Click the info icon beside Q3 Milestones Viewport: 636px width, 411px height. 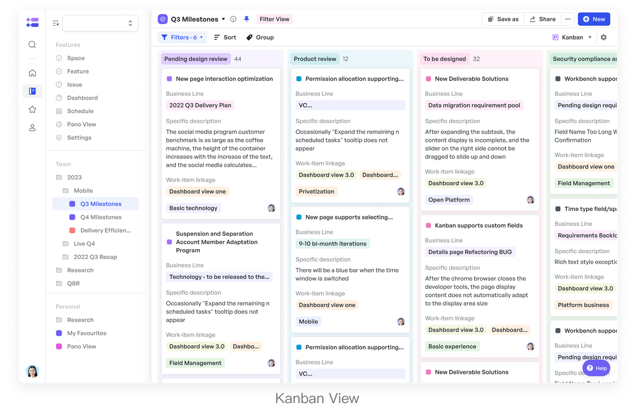[x=233, y=19]
